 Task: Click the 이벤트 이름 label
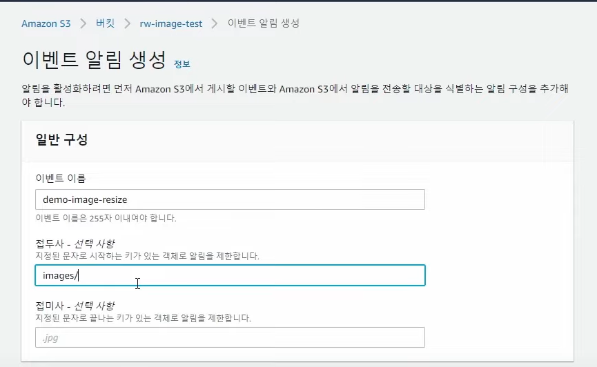click(x=61, y=178)
